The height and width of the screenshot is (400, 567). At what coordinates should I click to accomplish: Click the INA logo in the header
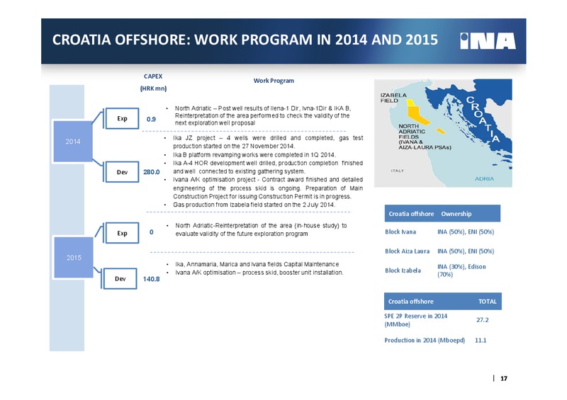(488, 41)
